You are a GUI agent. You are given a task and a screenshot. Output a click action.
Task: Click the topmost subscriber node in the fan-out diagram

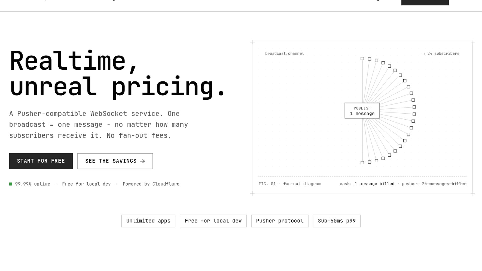pos(362,58)
